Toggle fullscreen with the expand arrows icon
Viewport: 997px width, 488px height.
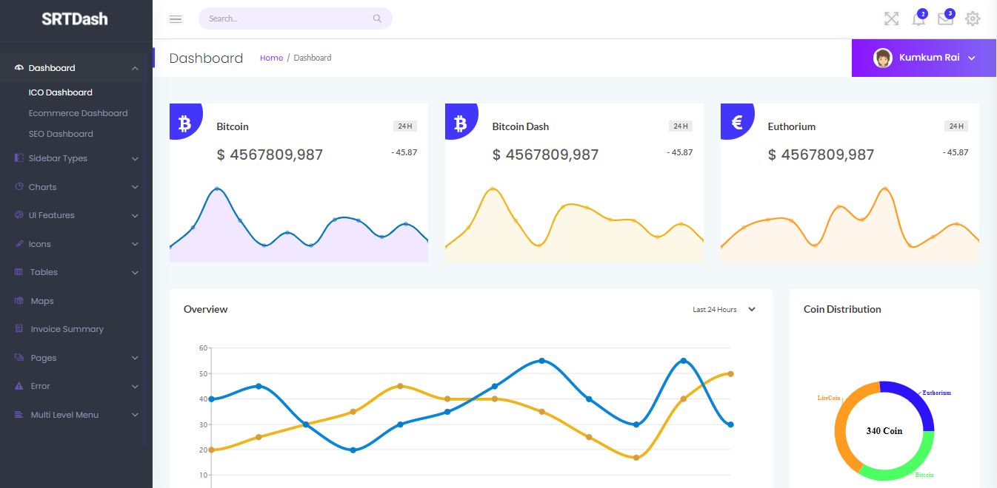(x=891, y=19)
